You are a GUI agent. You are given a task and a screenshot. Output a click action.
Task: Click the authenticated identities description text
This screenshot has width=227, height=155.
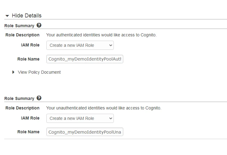tap(101, 35)
